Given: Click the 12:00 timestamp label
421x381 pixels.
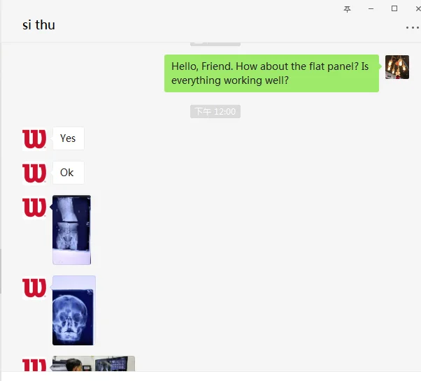Looking at the screenshot, I should [215, 111].
